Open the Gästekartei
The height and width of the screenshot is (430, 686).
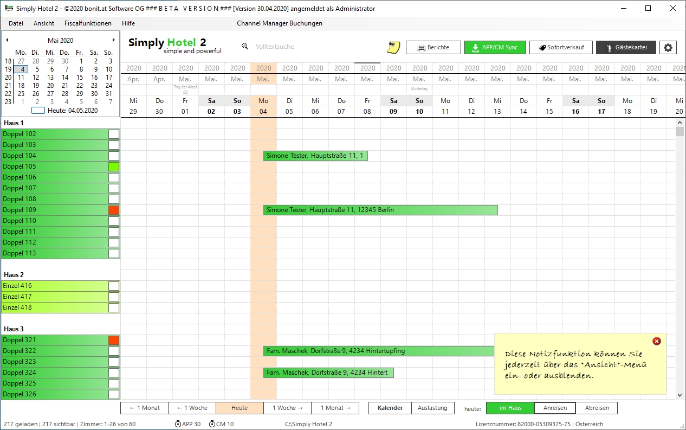(626, 47)
